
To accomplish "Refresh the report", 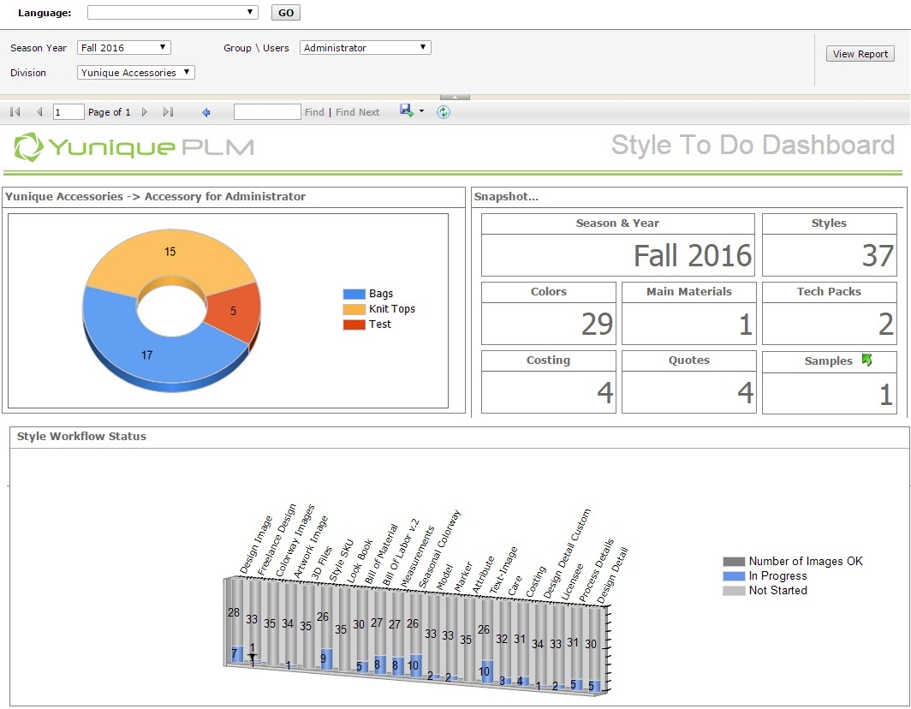I will point(444,112).
